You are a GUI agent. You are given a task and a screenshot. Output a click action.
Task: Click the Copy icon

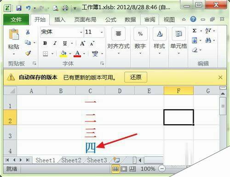[x=28, y=43]
